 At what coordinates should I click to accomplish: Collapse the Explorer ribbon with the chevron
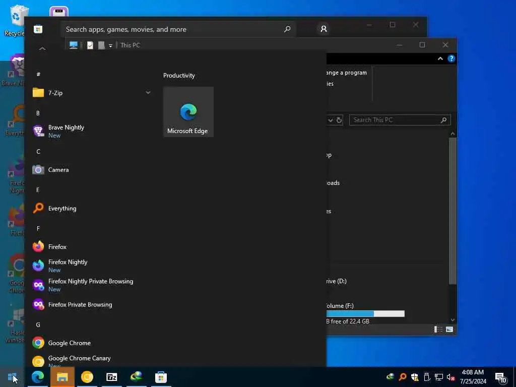[x=440, y=58]
